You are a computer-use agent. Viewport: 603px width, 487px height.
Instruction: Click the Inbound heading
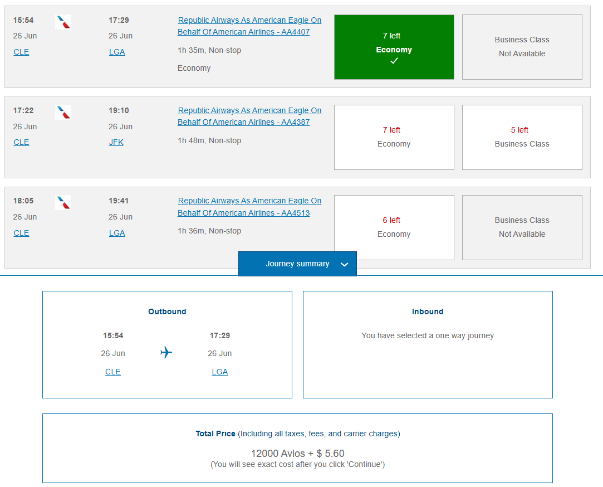(427, 311)
